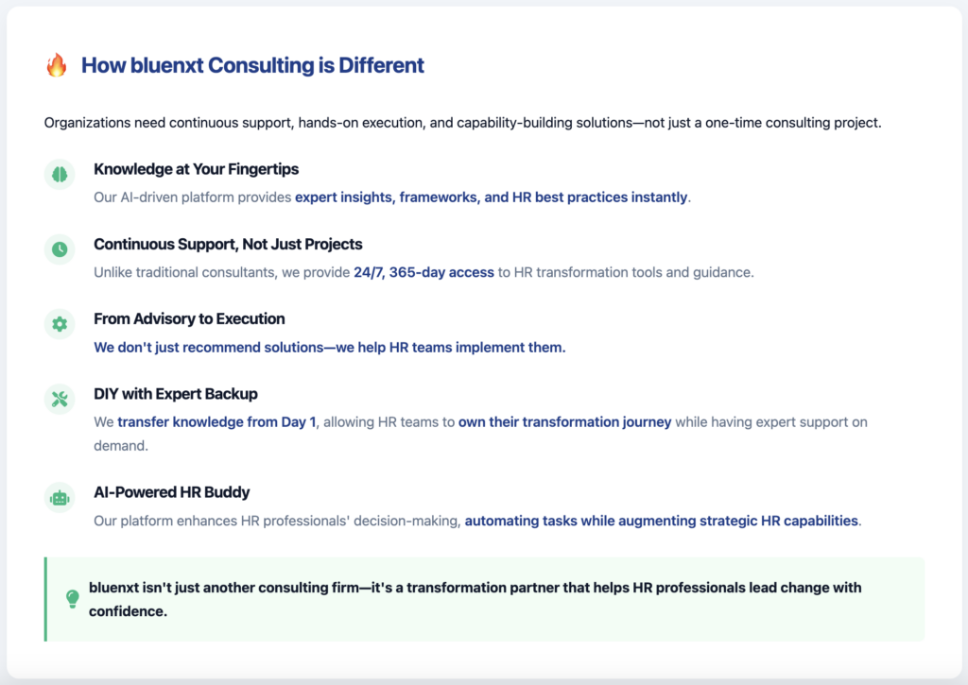Click the 'DIY with Expert Backup' title
Viewport: 968px width, 685px height.
point(176,394)
